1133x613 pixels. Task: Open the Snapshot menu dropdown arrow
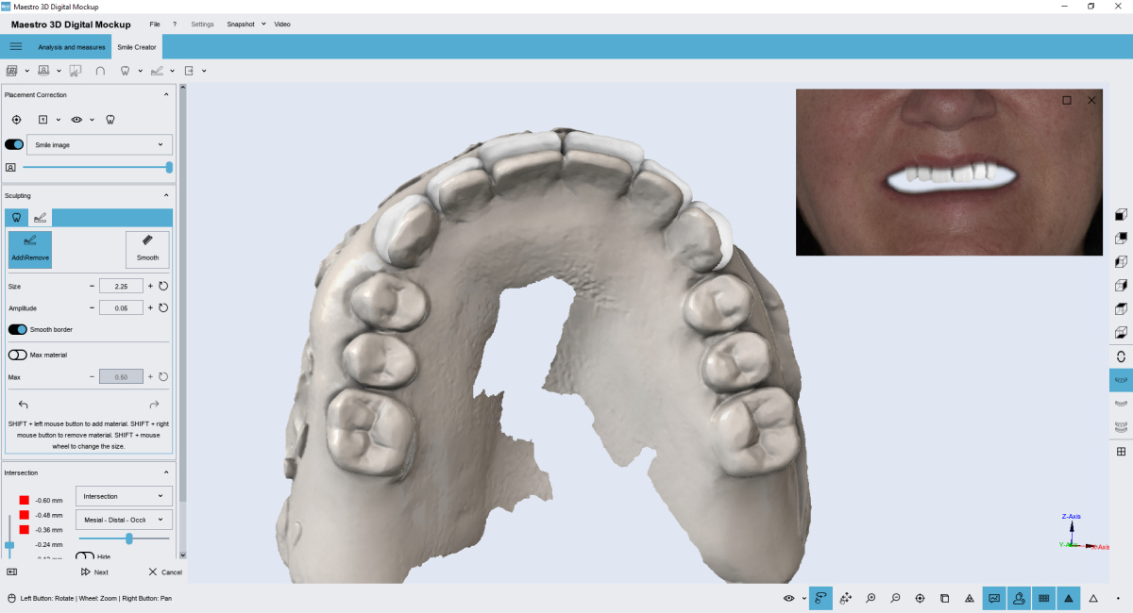(263, 24)
